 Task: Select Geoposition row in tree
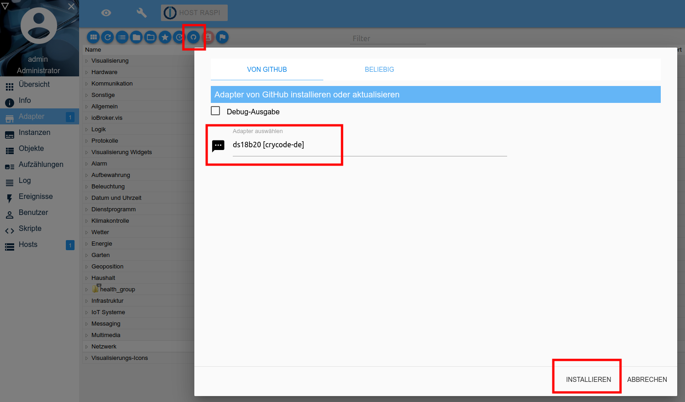[139, 267]
